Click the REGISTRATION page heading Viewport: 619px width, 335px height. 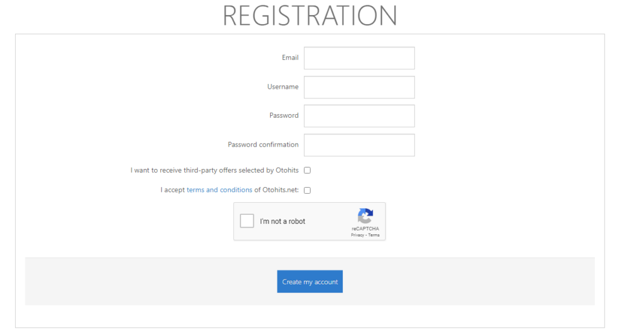coord(310,16)
